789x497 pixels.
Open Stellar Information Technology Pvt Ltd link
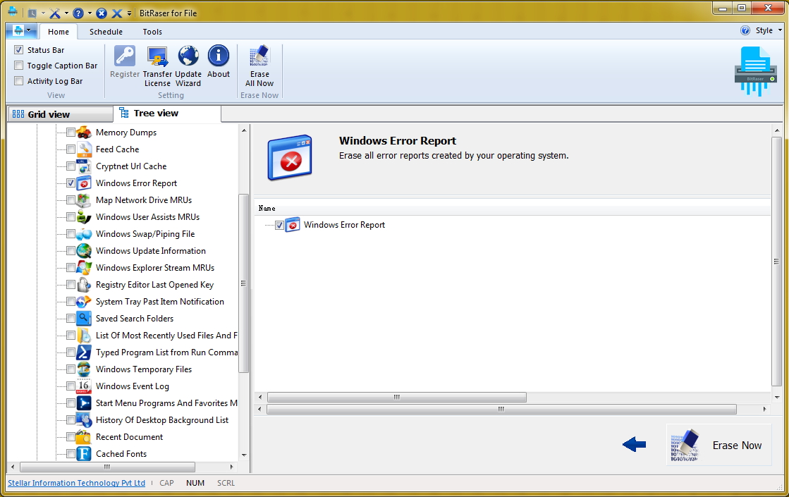point(76,483)
